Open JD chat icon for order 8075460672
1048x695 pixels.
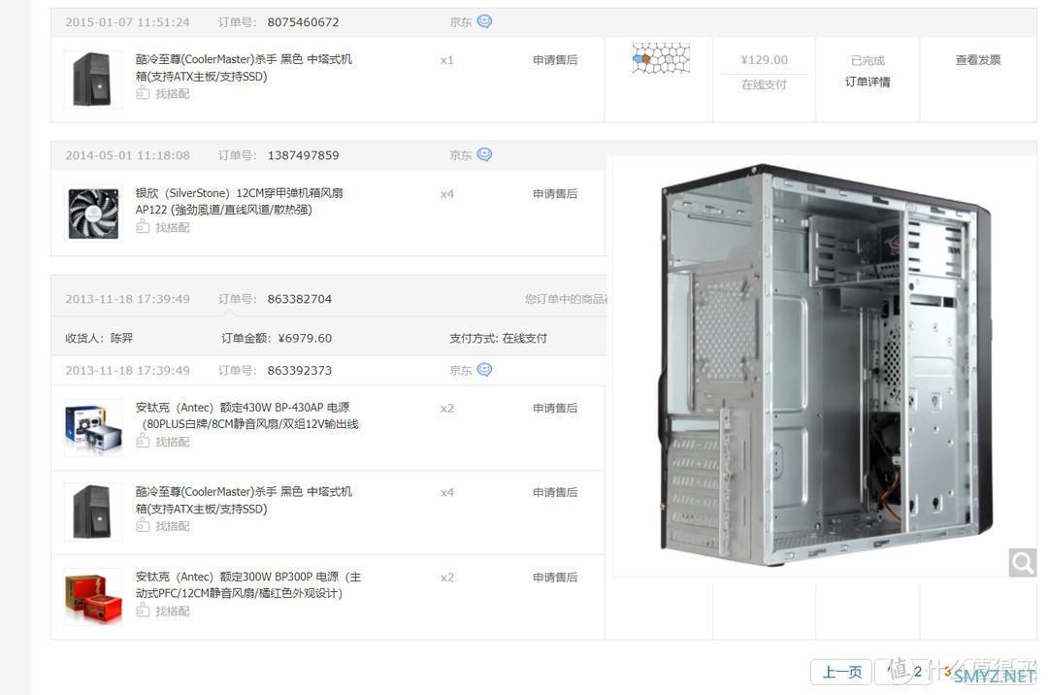[484, 21]
